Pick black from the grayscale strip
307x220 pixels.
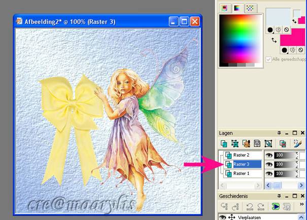pyautogui.click(x=224, y=65)
